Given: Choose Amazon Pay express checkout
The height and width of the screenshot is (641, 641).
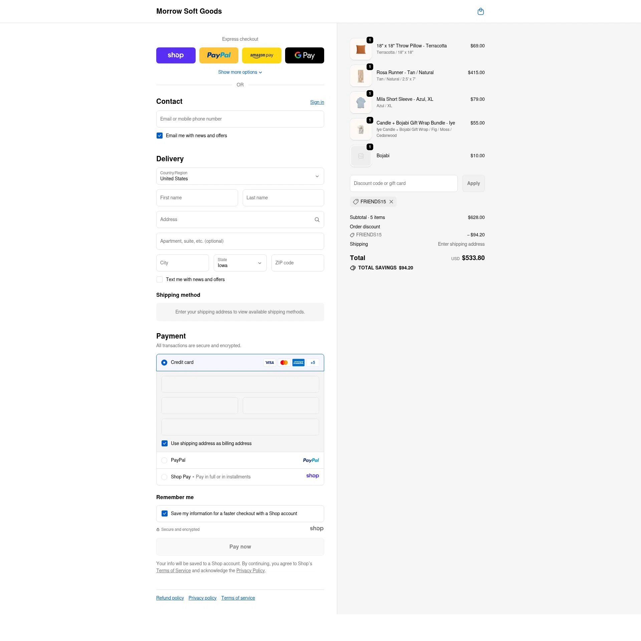Looking at the screenshot, I should pos(262,55).
